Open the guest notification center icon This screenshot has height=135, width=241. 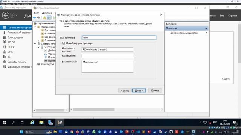click(x=235, y=123)
